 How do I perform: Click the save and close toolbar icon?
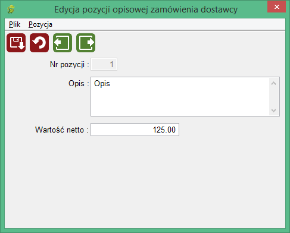16,43
